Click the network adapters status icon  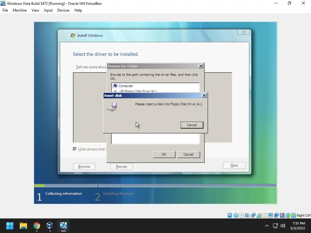(x=253, y=215)
